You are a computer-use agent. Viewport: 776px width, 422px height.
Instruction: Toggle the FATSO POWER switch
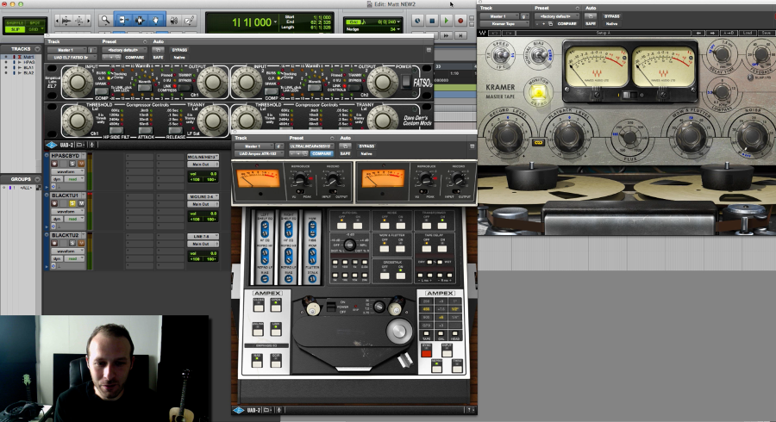405,81
